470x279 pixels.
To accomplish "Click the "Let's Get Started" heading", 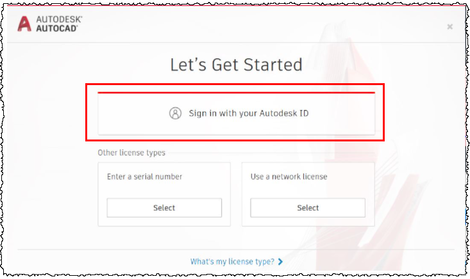I will pyautogui.click(x=235, y=65).
